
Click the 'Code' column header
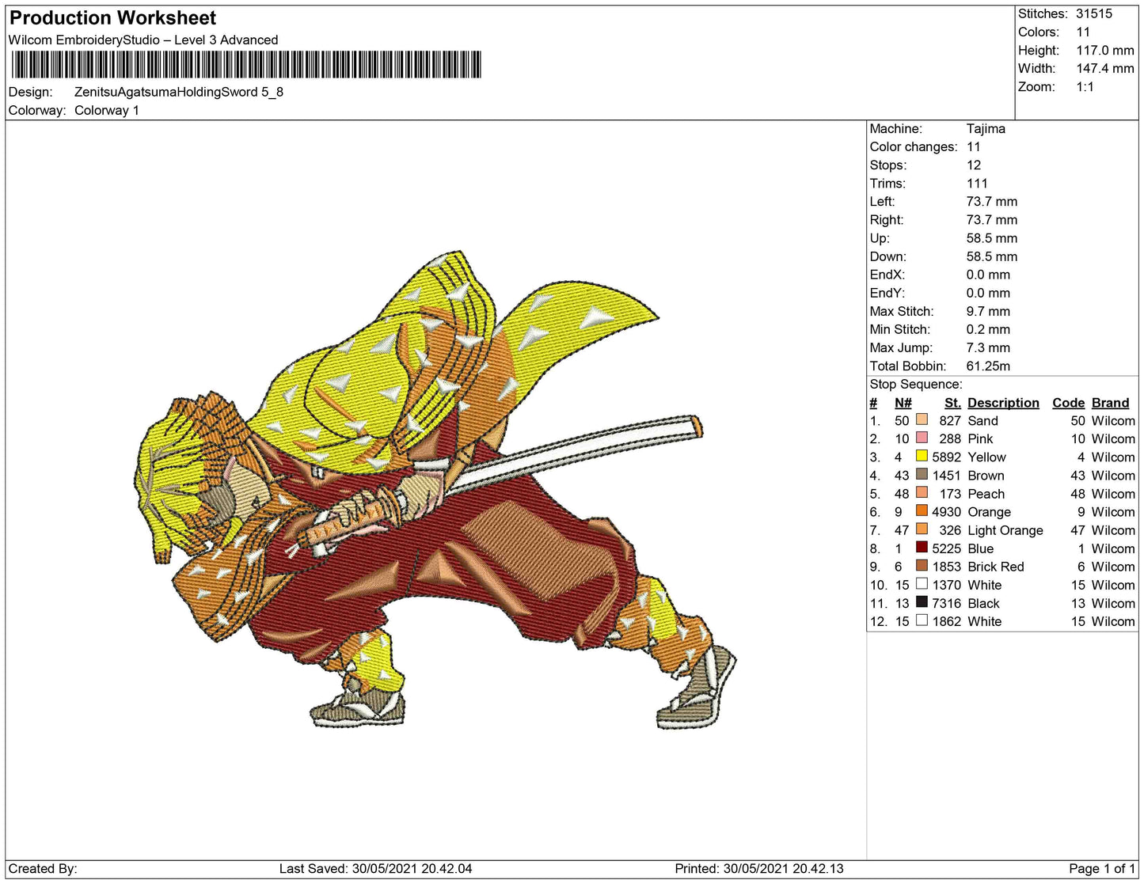point(1069,403)
